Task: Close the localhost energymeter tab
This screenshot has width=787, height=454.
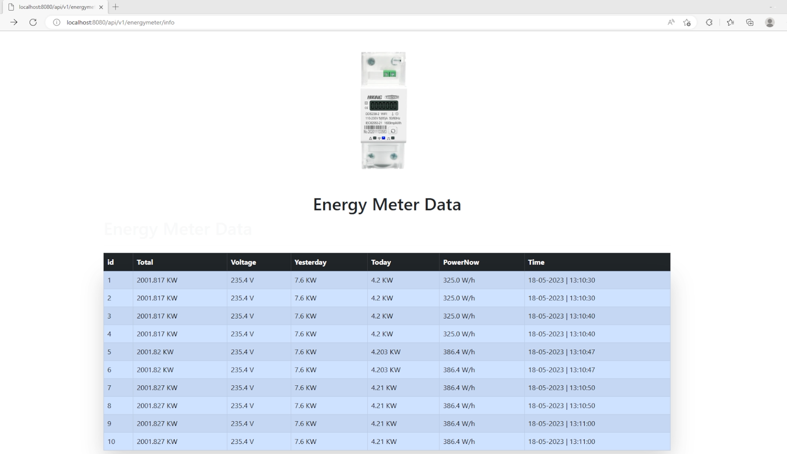Action: (x=101, y=7)
